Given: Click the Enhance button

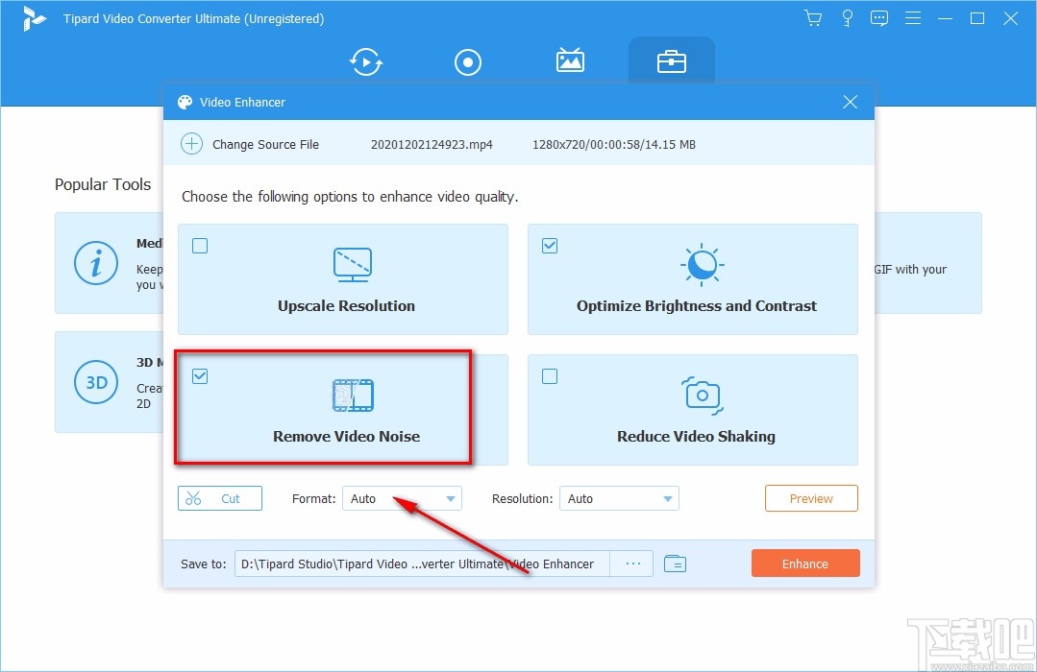Looking at the screenshot, I should coord(804,564).
